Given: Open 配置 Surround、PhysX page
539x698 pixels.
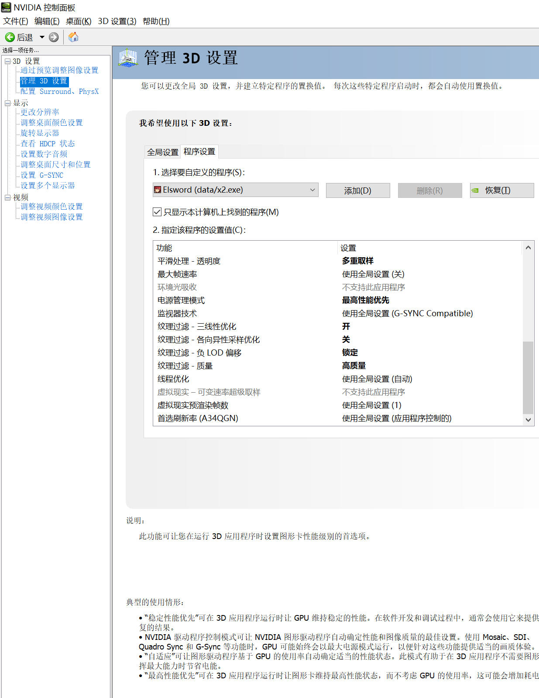Looking at the screenshot, I should (59, 92).
